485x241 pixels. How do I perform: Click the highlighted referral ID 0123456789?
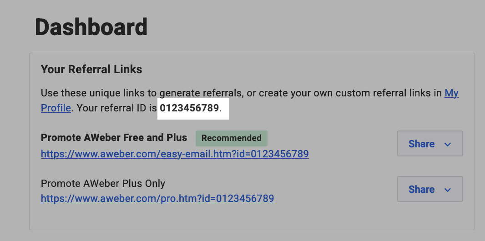(x=189, y=109)
